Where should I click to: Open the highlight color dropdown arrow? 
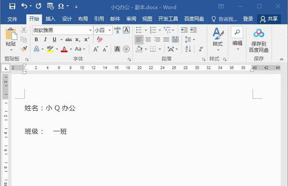(57, 49)
